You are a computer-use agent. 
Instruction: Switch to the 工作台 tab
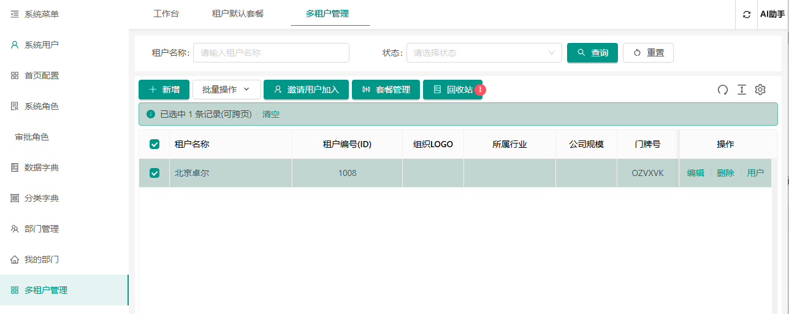click(x=166, y=13)
